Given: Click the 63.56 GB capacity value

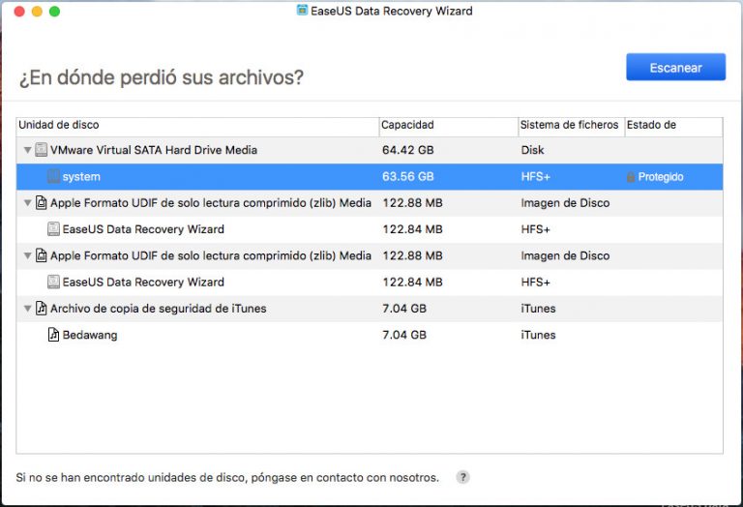Looking at the screenshot, I should click(408, 177).
